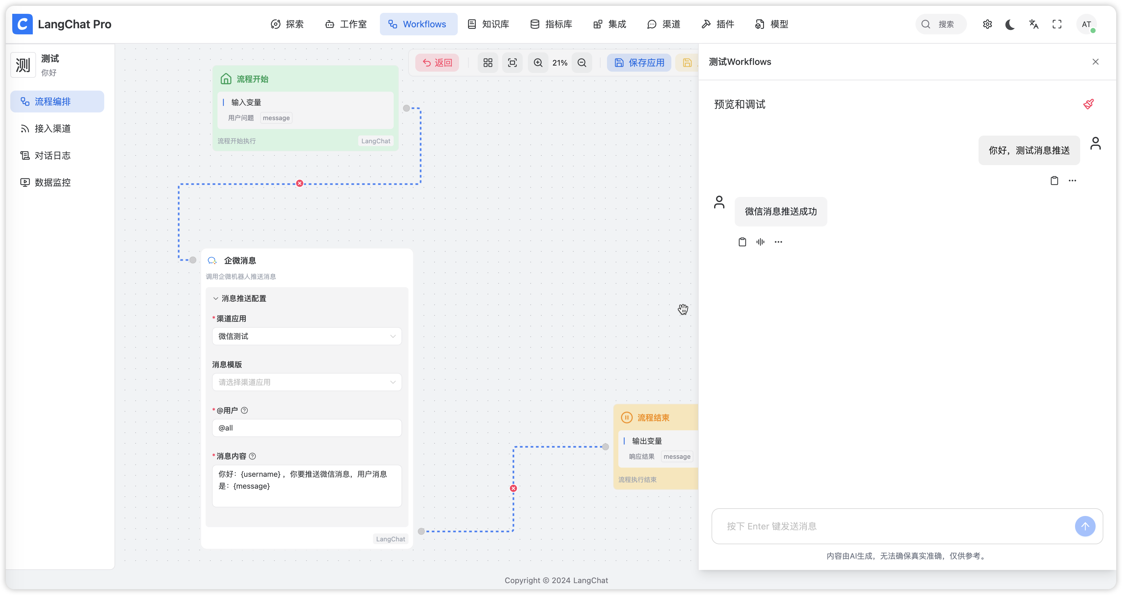Open the 渠道应用 dropdown showing 微信测试
The image size is (1122, 595).
point(307,336)
